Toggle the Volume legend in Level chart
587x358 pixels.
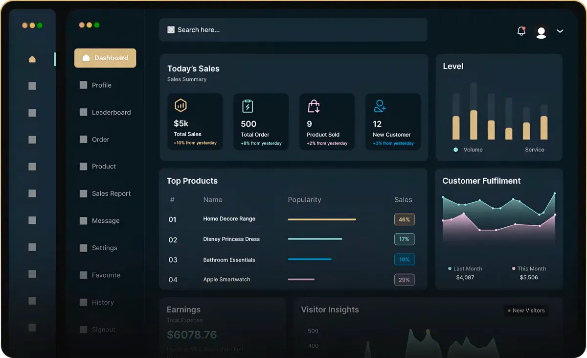pyautogui.click(x=468, y=150)
